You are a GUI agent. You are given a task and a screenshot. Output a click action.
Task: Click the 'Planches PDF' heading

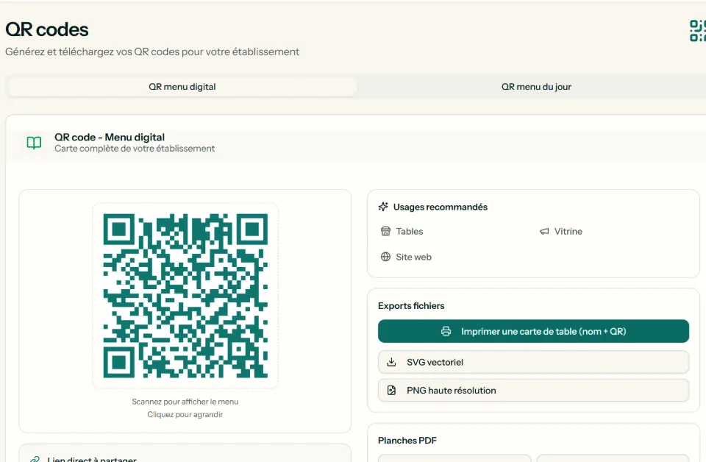click(407, 441)
